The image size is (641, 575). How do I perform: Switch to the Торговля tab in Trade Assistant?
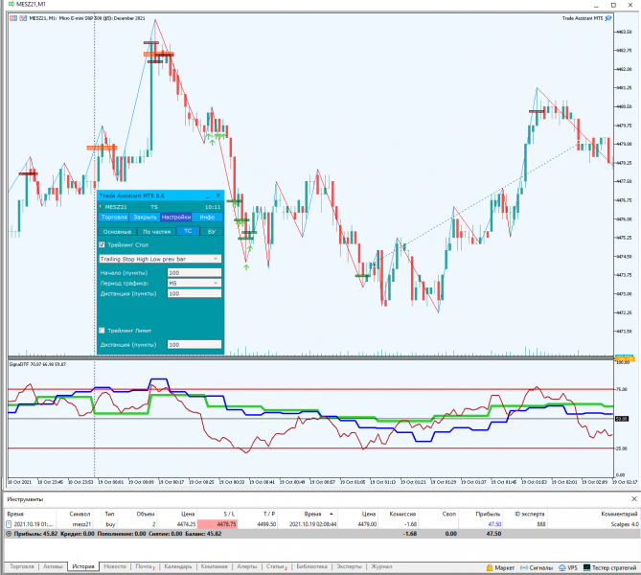[x=114, y=218]
